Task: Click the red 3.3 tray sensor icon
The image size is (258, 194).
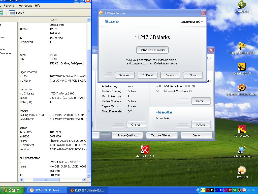Action: [208, 190]
